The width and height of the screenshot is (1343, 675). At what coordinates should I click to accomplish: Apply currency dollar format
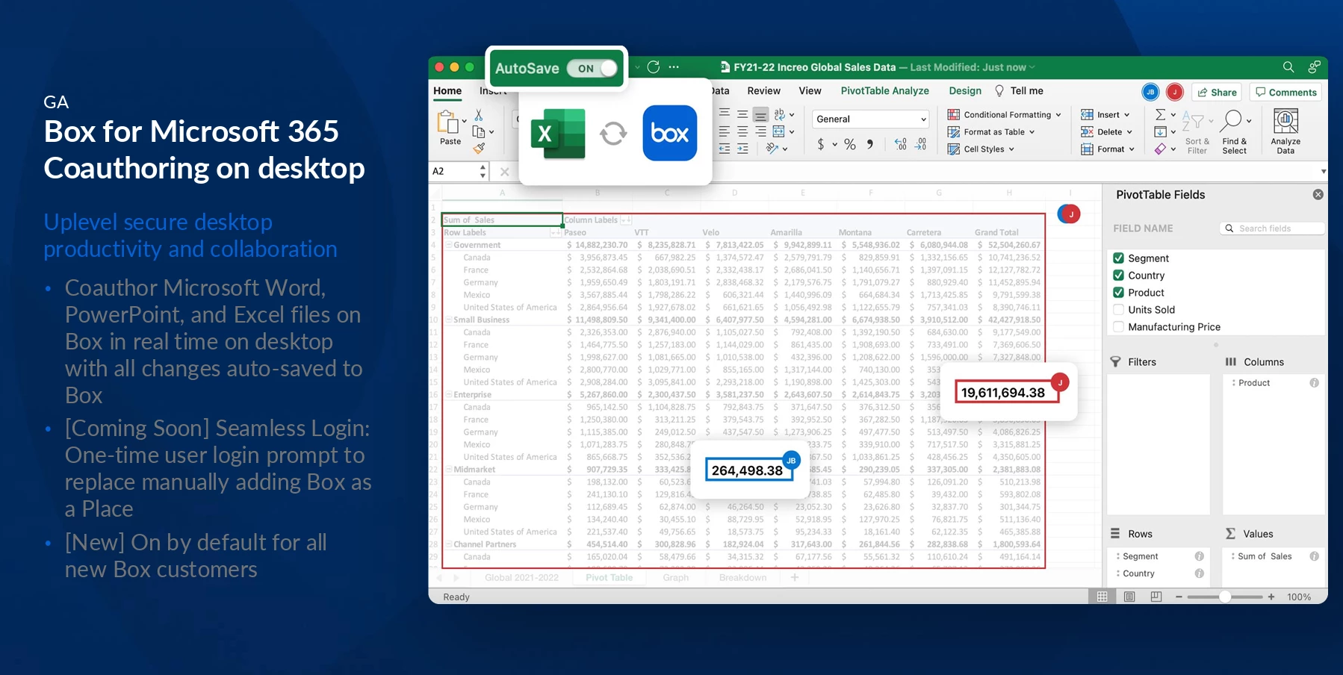pos(821,144)
